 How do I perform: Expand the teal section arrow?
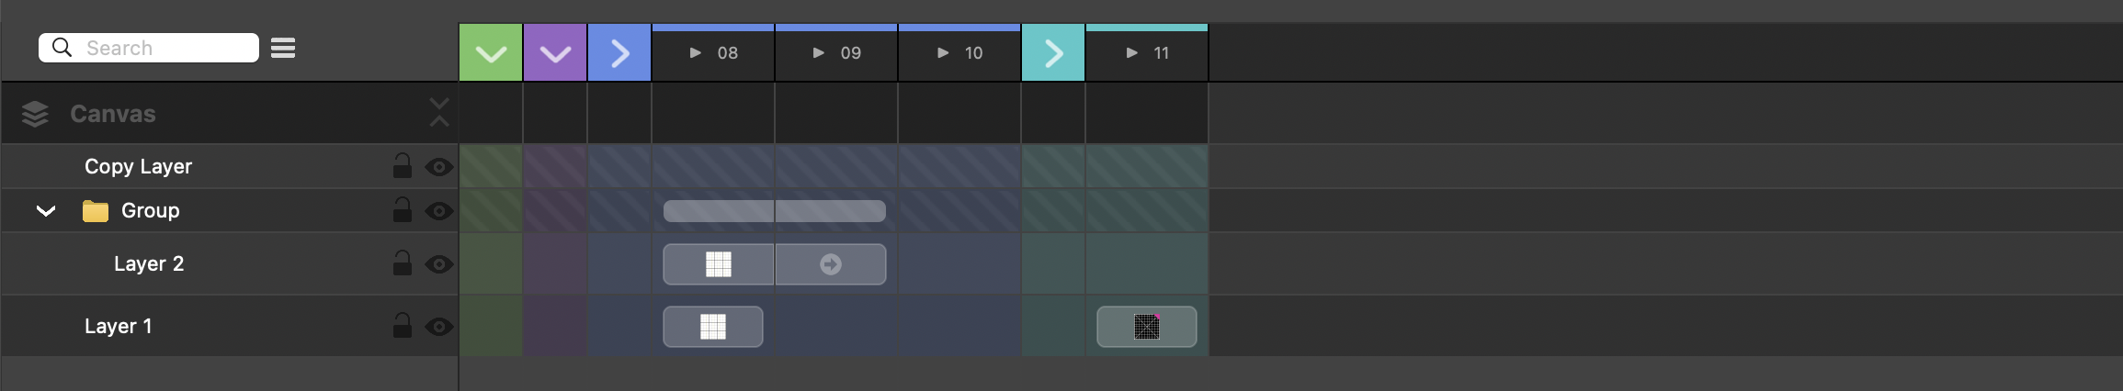(1053, 53)
